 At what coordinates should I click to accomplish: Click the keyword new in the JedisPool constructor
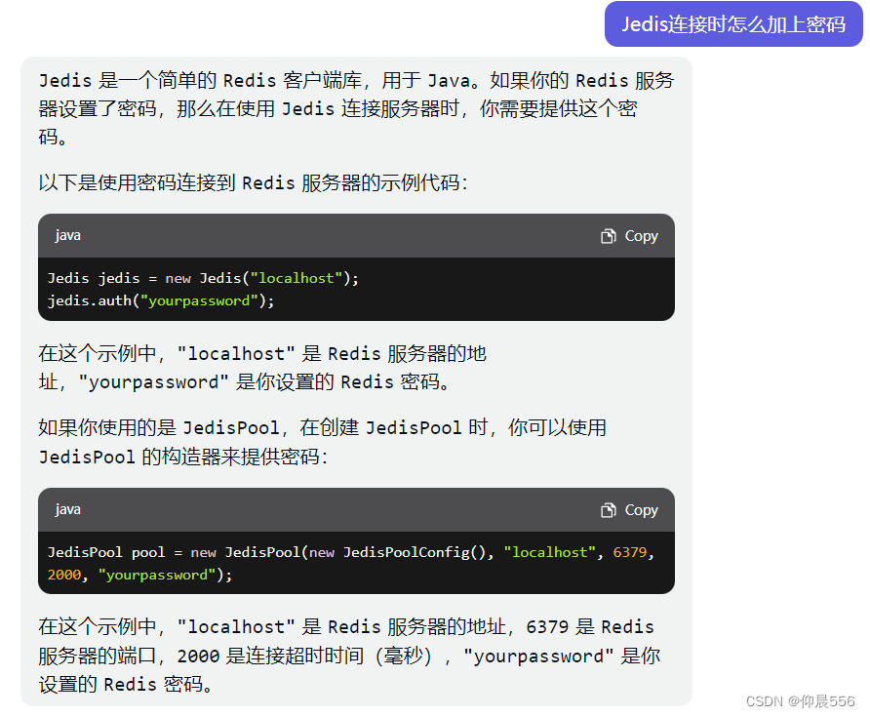(203, 551)
